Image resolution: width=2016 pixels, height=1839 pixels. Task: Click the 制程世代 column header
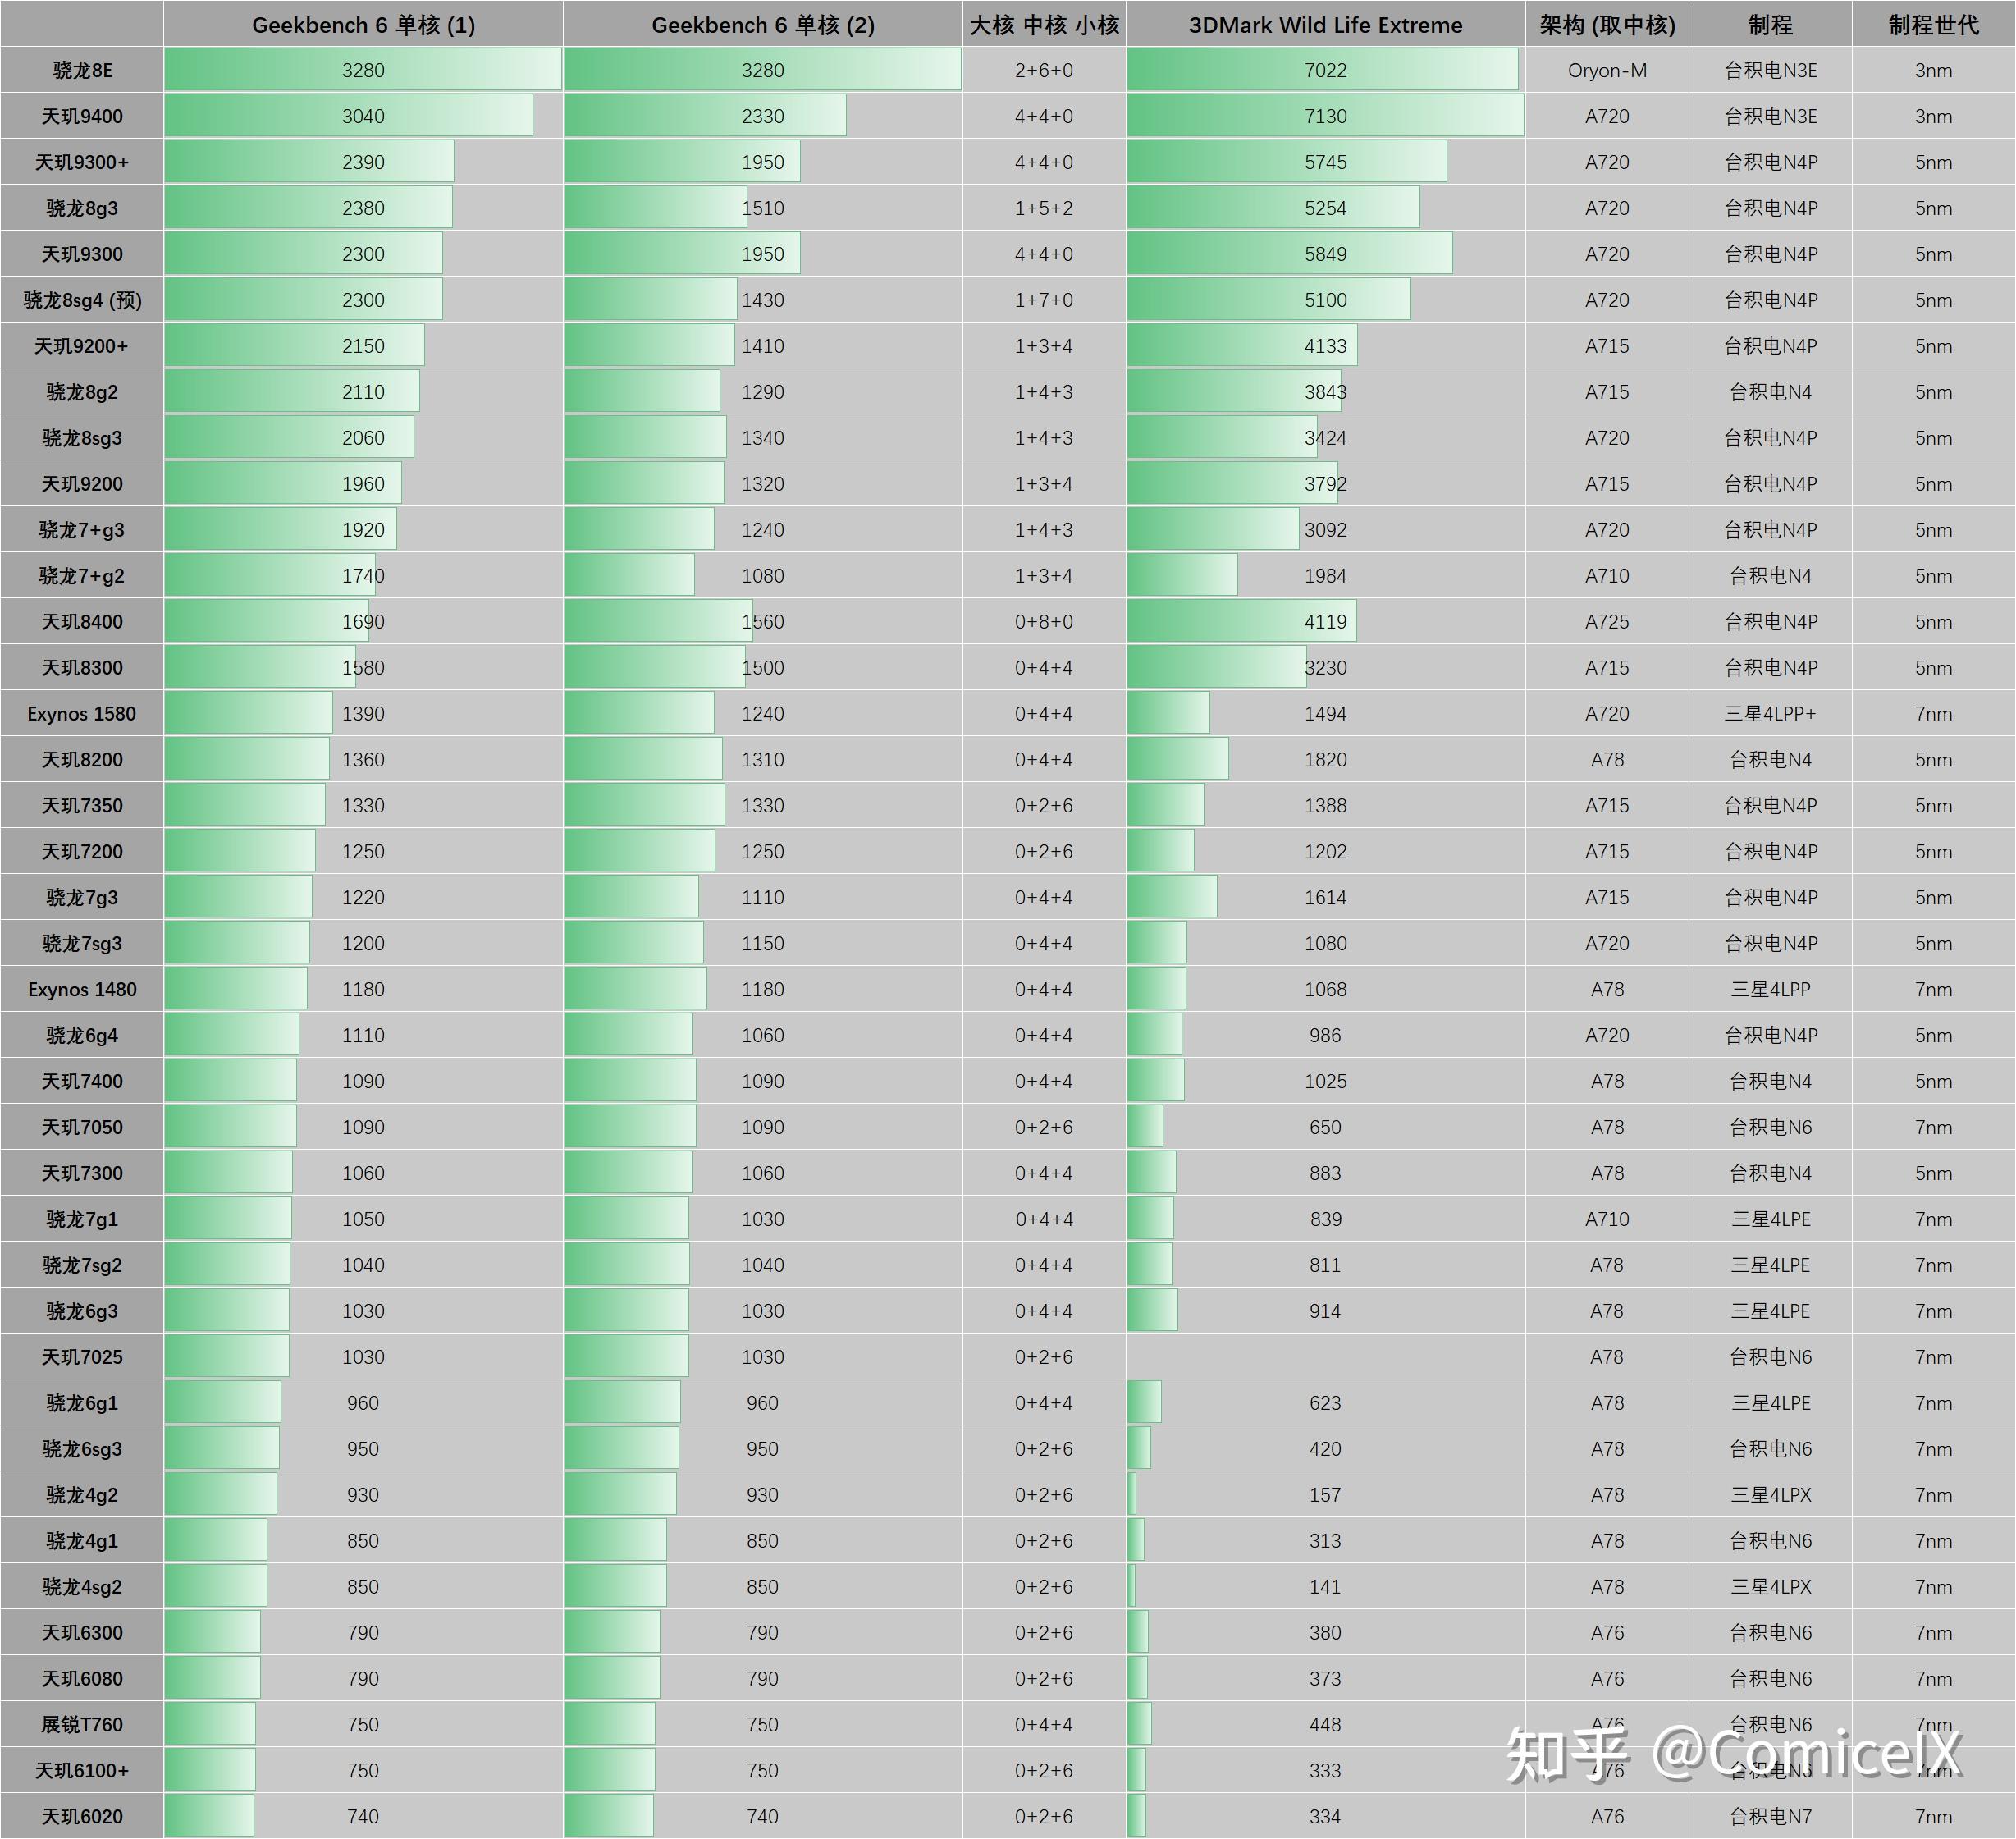[x=1932, y=24]
